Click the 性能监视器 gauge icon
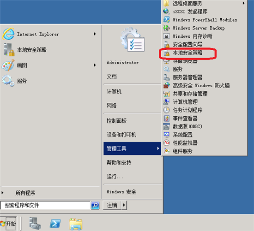Screen dimensions: 254x231 [167, 142]
